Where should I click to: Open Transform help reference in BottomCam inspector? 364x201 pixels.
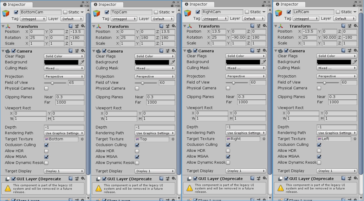(71, 26)
